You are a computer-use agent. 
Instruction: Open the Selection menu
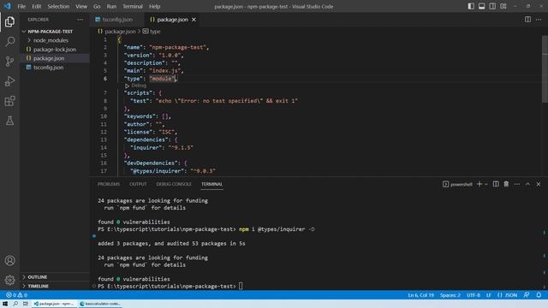tap(58, 6)
